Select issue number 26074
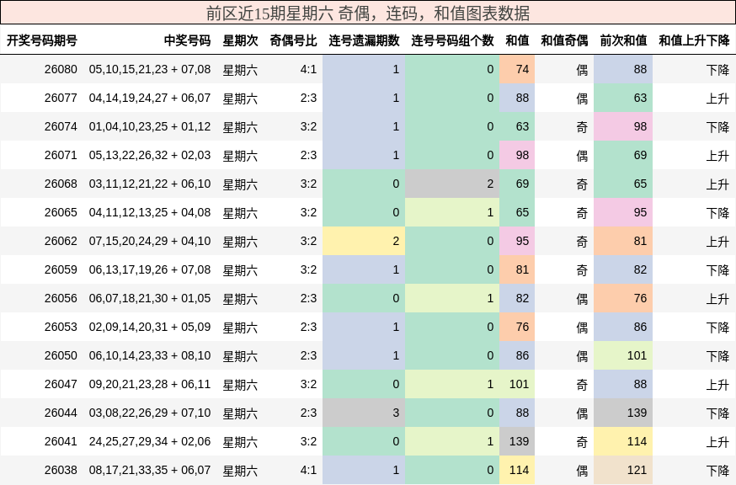 tap(61, 127)
